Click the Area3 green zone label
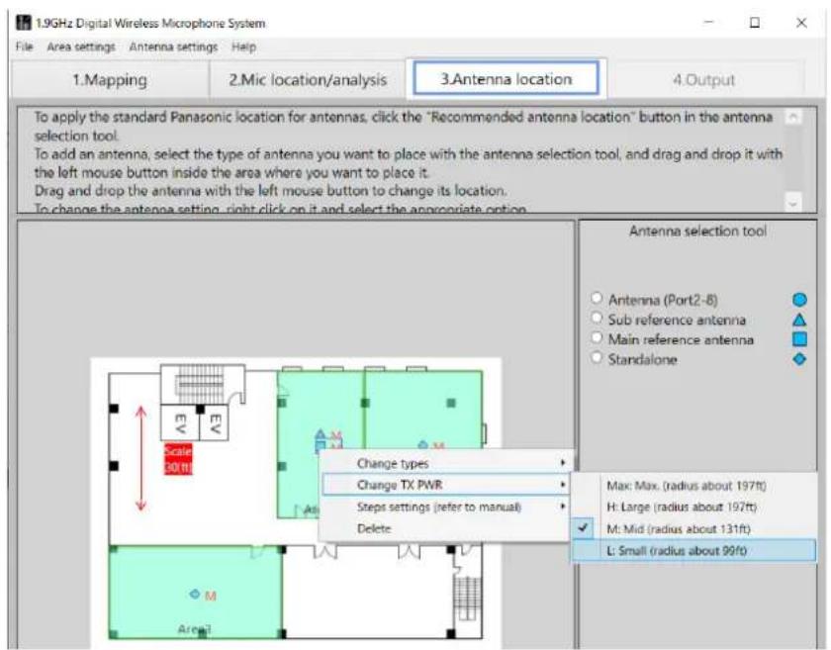The height and width of the screenshot is (650, 831). click(x=194, y=629)
